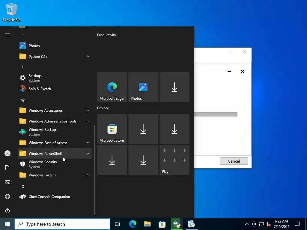Viewport: 307px width, 230px height.
Task: Click the second installer icon on the taskbar
Action: pos(192,224)
